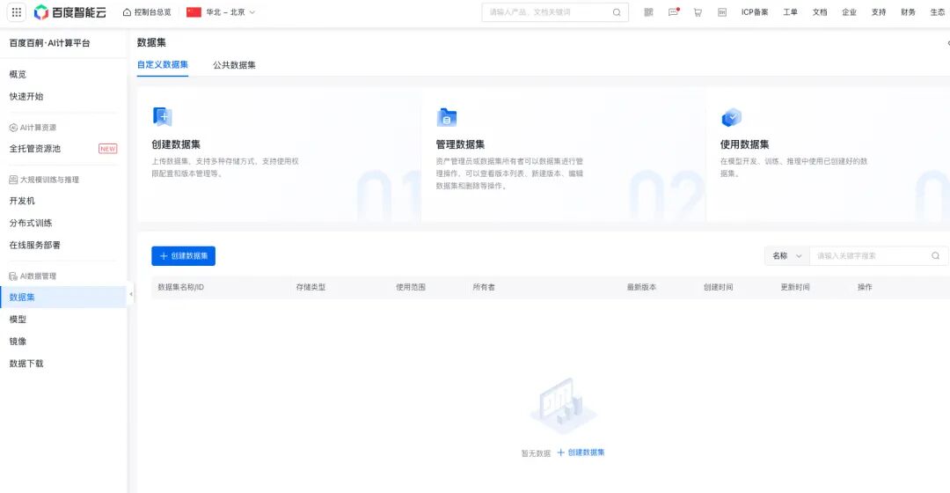
Task: Open the messages notification icon
Action: [673, 12]
